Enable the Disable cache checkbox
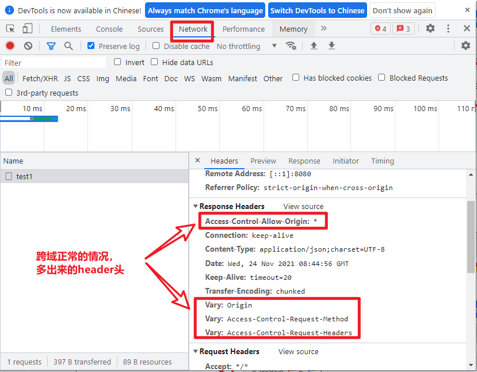Viewport: 477px width, 372px height. pyautogui.click(x=156, y=46)
